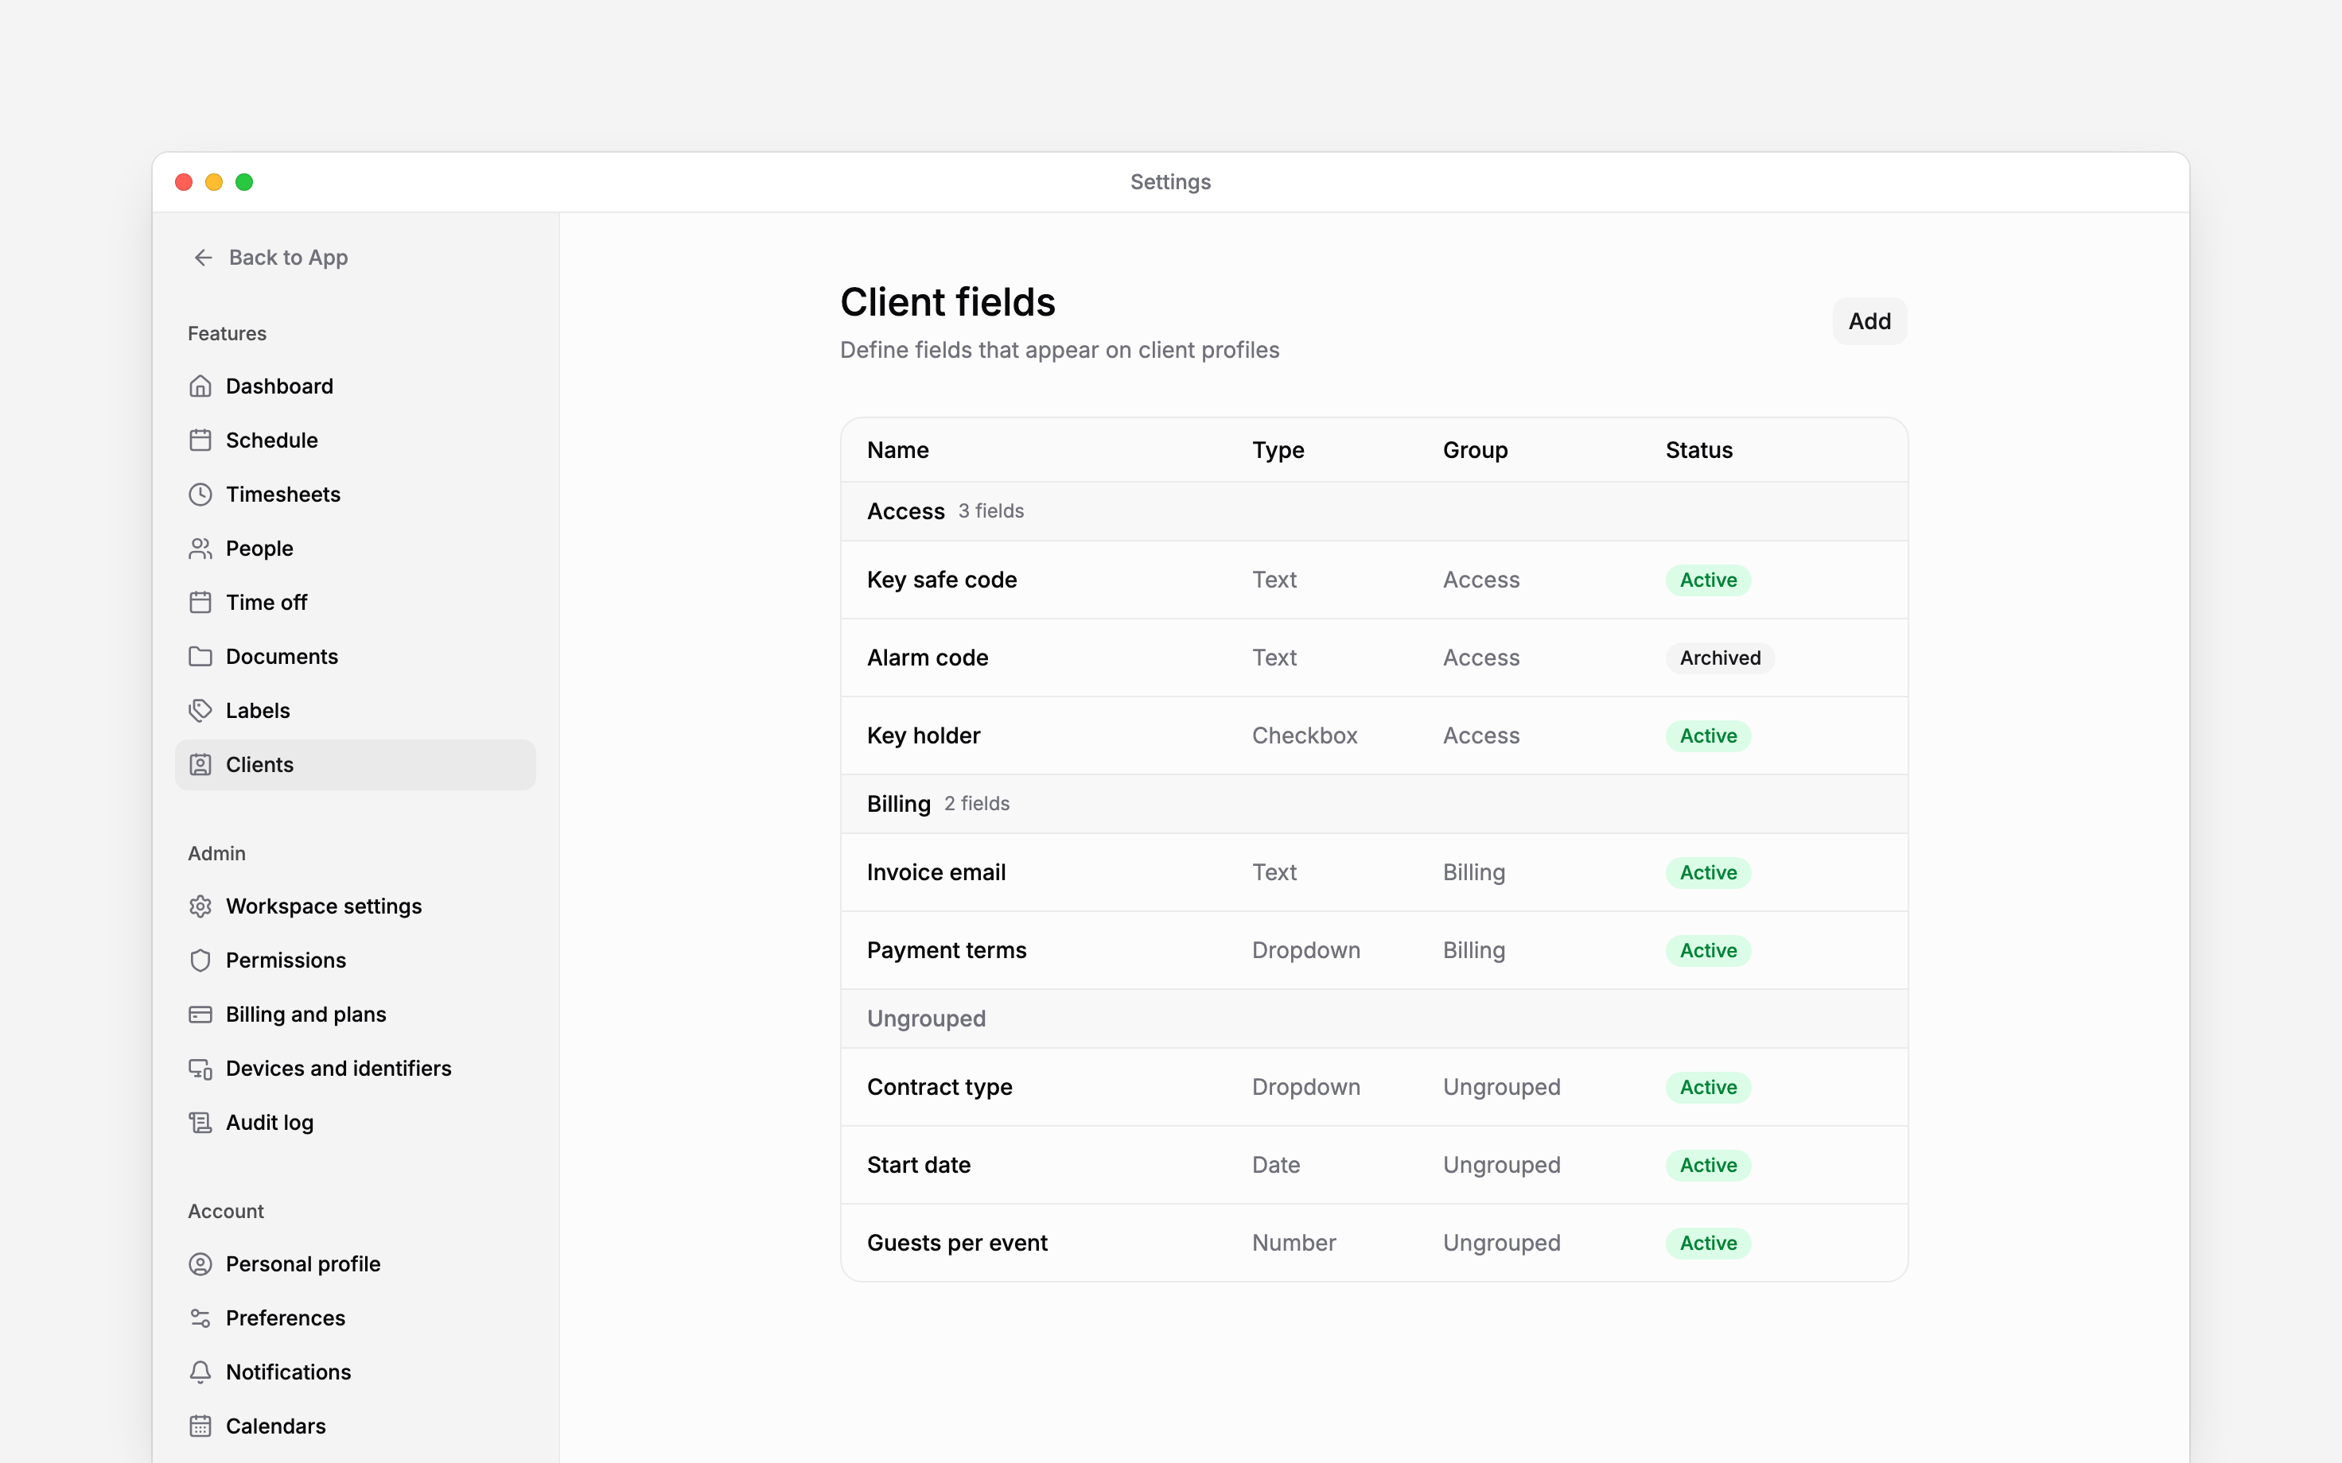Click the Billing and plans card icon

click(x=200, y=1015)
